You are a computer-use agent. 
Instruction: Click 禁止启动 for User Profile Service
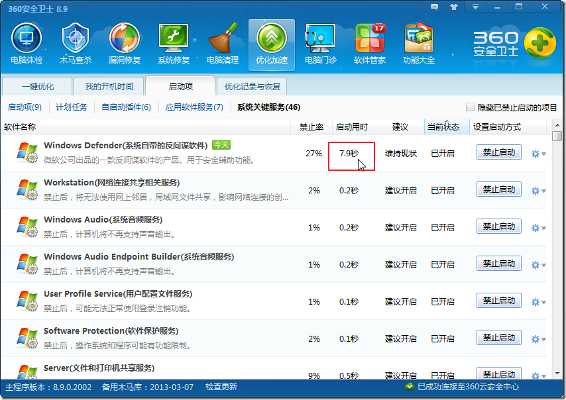click(499, 301)
